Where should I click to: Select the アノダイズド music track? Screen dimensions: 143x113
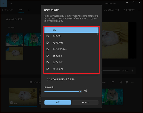click(x=71, y=36)
